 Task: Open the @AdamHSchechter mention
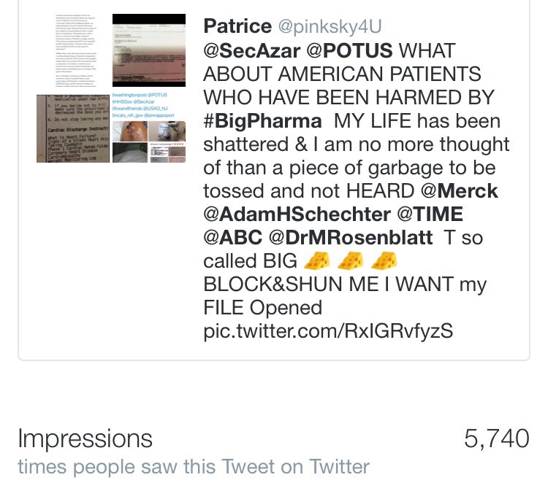pyautogui.click(x=297, y=214)
